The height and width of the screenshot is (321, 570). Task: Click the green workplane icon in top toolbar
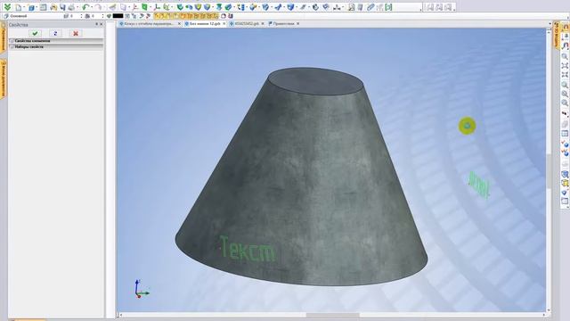144,7
